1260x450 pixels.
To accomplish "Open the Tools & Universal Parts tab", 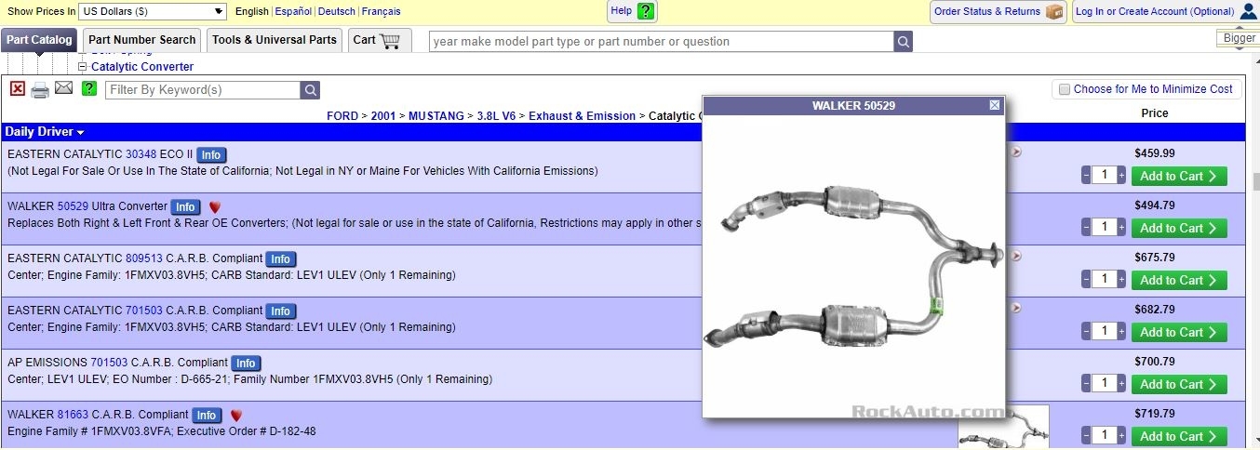I will (x=275, y=40).
